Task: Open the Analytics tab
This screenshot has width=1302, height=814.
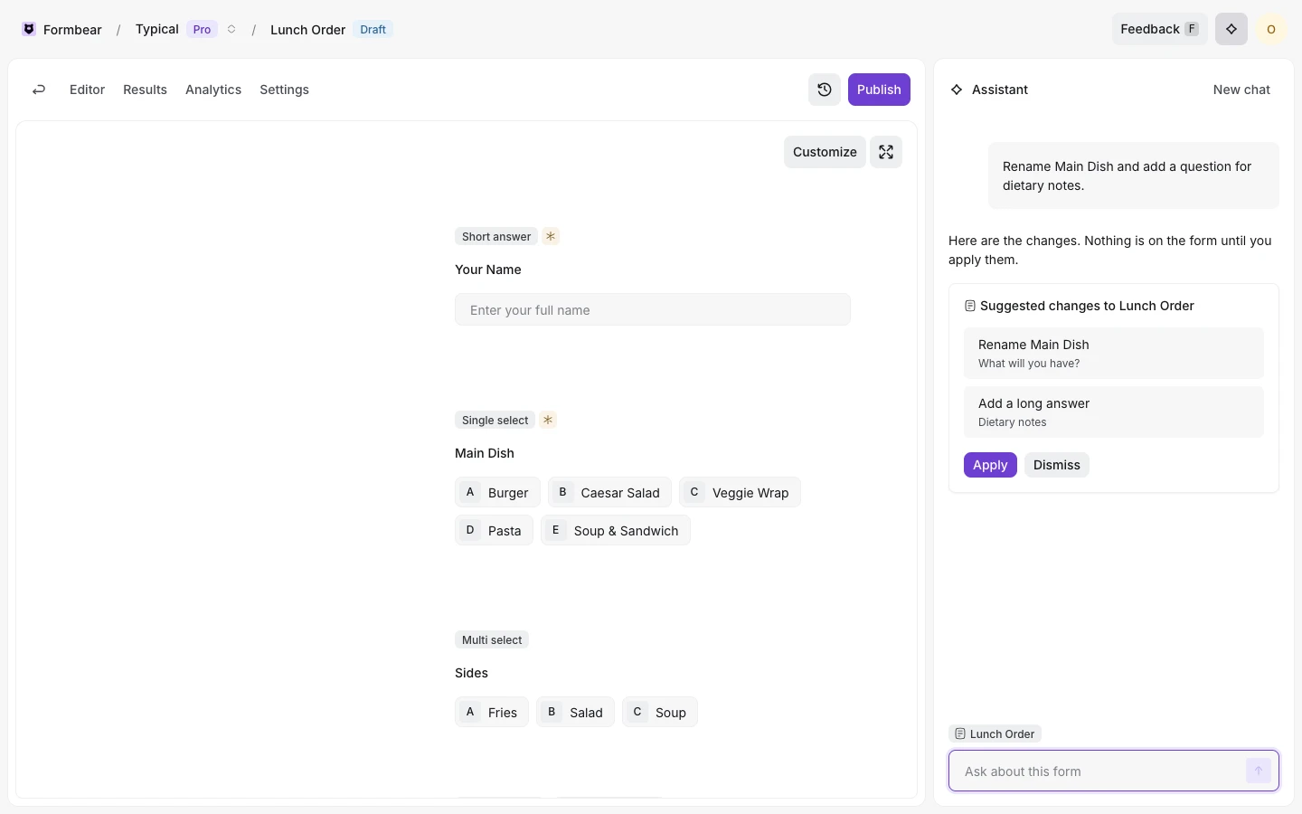Action: pyautogui.click(x=213, y=90)
